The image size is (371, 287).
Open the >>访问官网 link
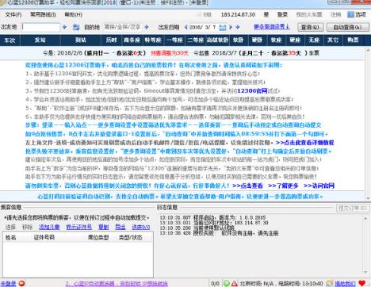(x=319, y=186)
